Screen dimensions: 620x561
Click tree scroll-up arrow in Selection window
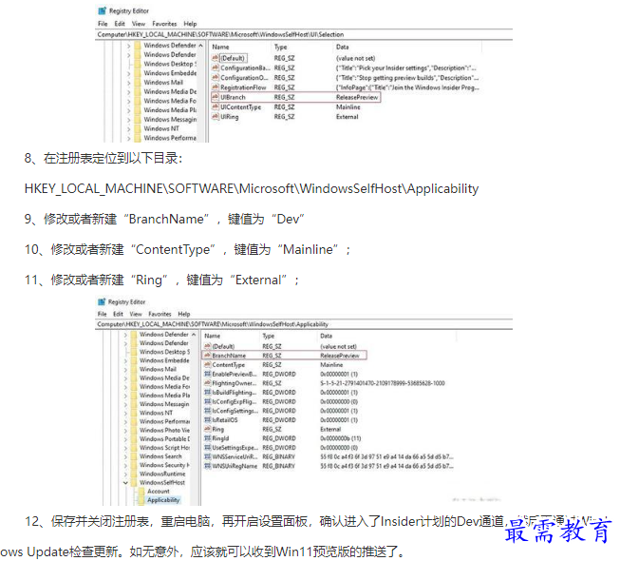click(201, 46)
